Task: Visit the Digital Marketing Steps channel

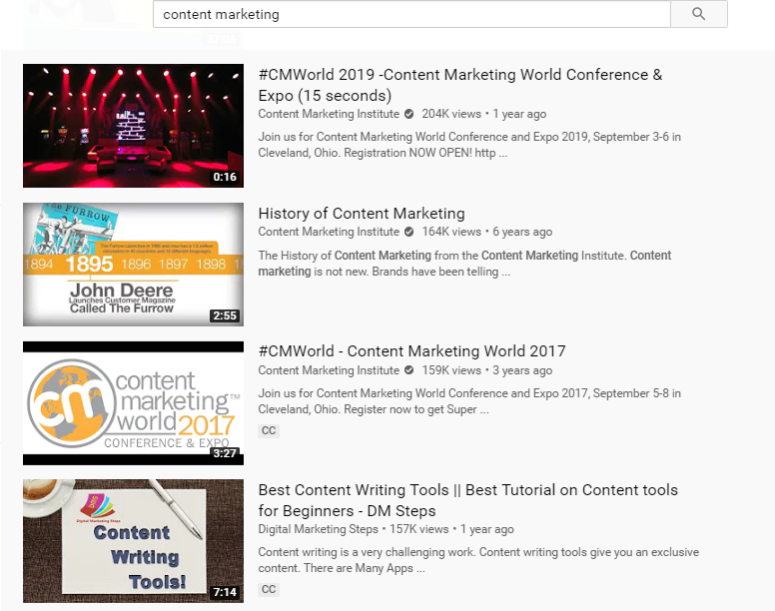Action: point(318,529)
